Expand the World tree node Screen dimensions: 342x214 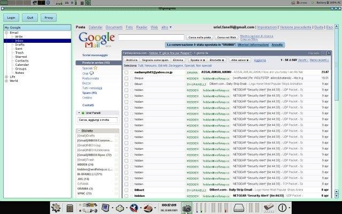6,81
